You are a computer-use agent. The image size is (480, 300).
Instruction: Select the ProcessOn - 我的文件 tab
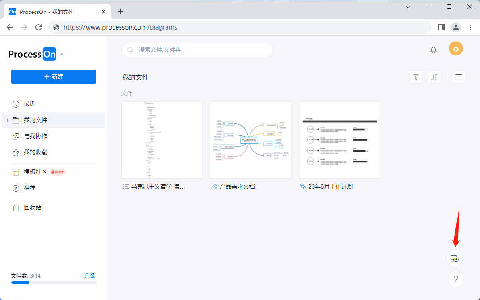tap(57, 12)
